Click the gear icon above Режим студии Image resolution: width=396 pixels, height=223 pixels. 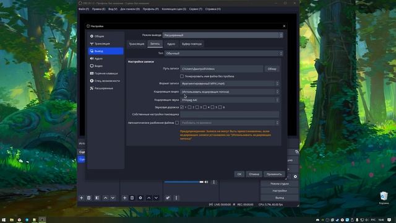pyautogui.click(x=295, y=177)
